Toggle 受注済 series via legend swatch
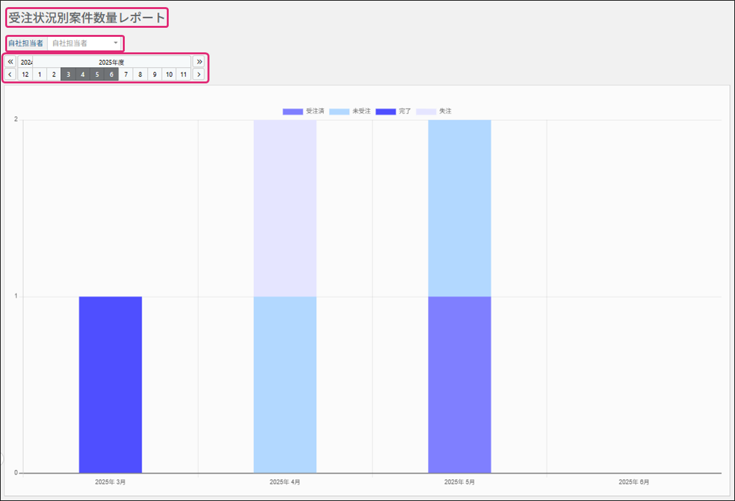 [292, 112]
